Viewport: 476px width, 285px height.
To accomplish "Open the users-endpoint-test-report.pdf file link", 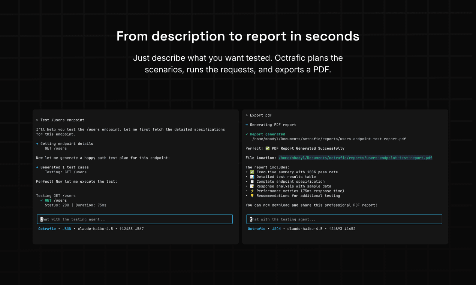I will point(355,158).
